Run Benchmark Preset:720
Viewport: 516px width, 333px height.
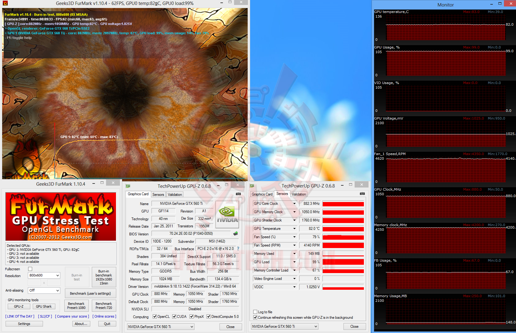click(x=104, y=306)
